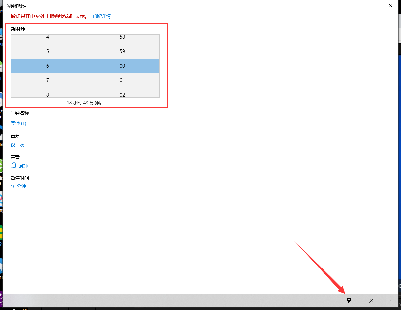Cancel alarm creation via the X icon
This screenshot has height=310, width=401.
coord(371,301)
